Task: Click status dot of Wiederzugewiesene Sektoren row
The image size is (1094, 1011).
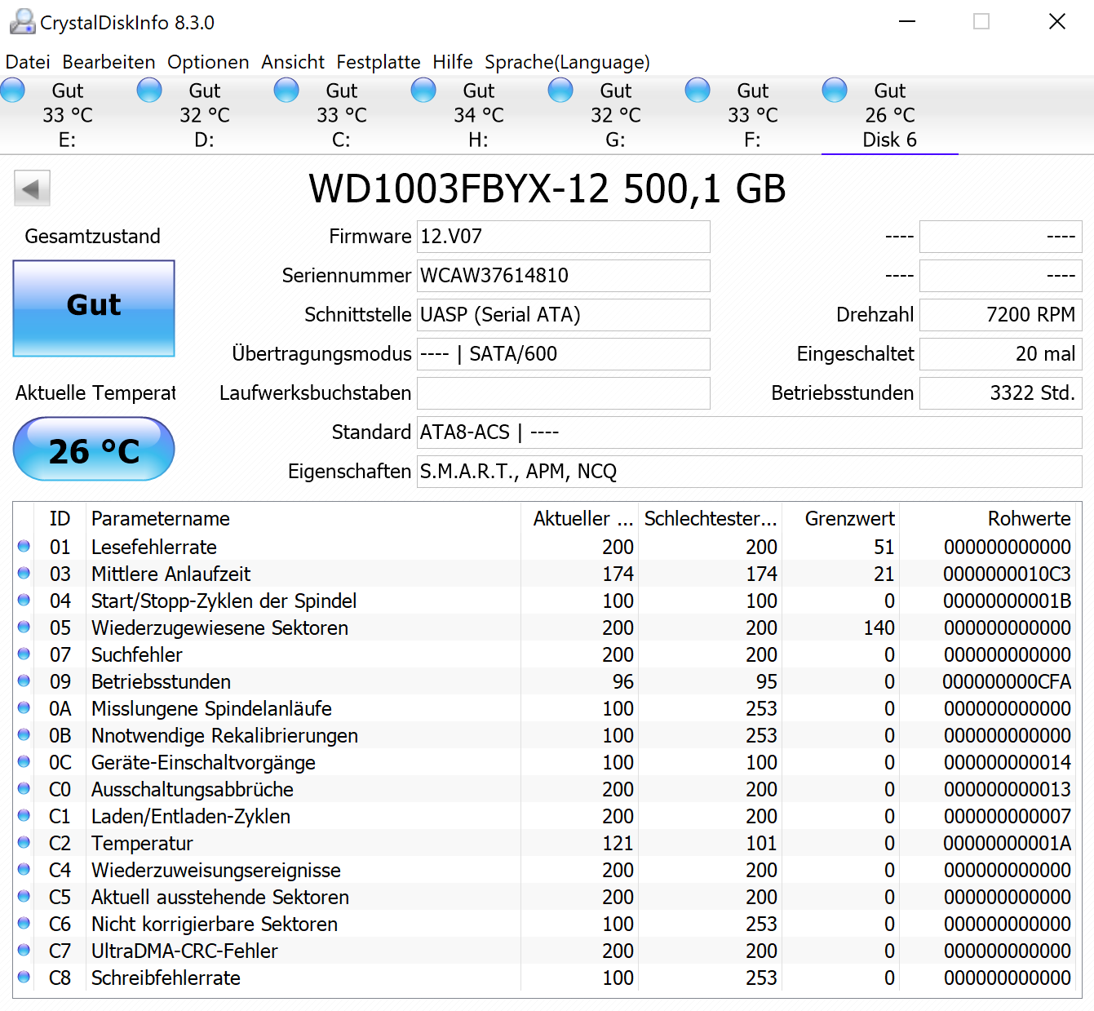Action: (24, 627)
